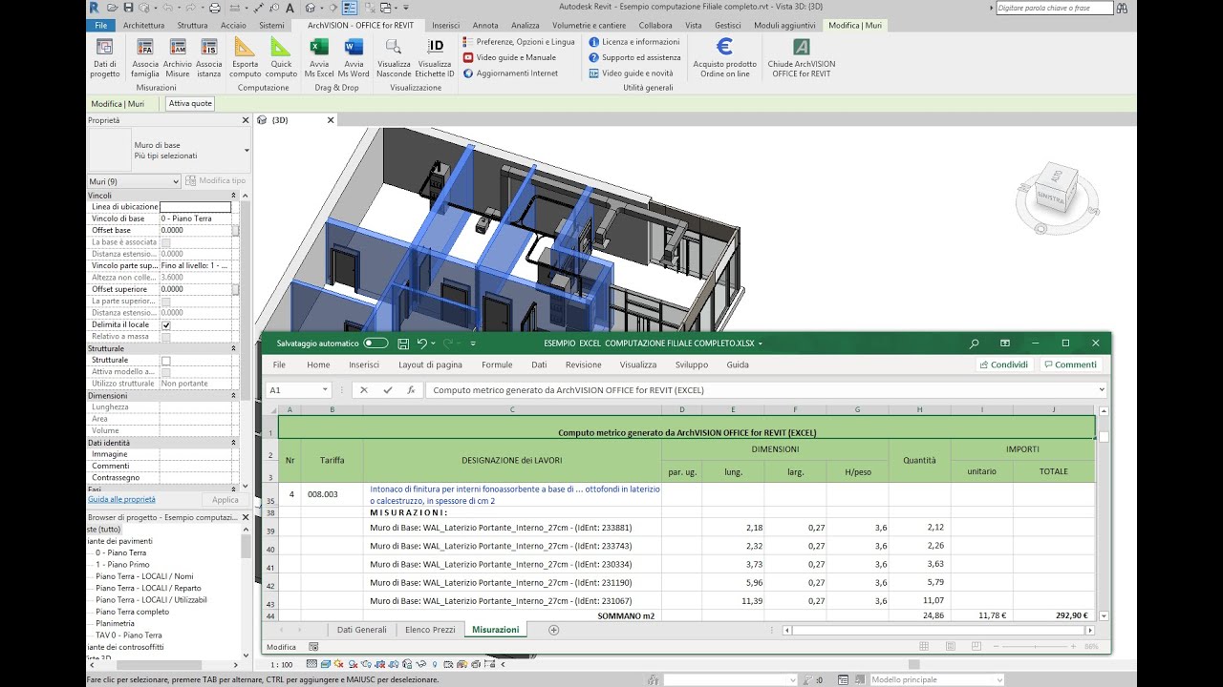Select the Associa istanza tool

[x=209, y=57]
